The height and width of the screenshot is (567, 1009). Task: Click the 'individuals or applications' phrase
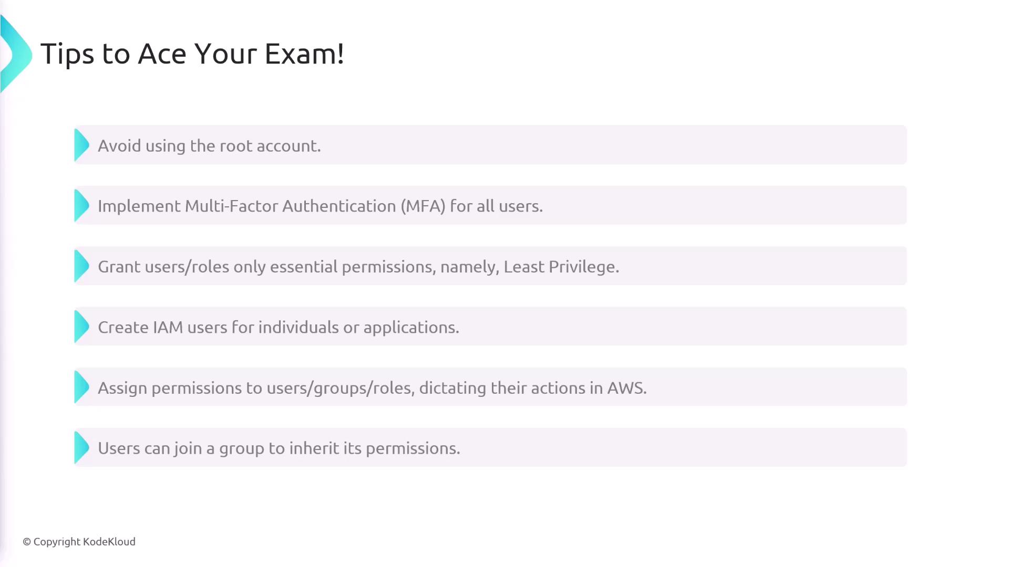[358, 328]
